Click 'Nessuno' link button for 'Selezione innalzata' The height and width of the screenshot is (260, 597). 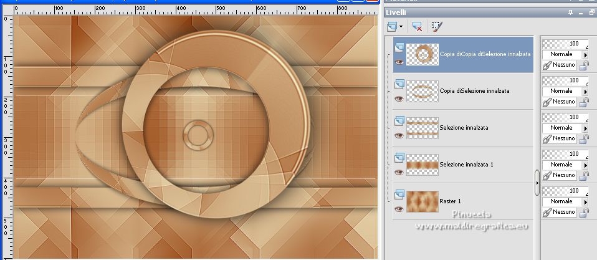coord(560,139)
